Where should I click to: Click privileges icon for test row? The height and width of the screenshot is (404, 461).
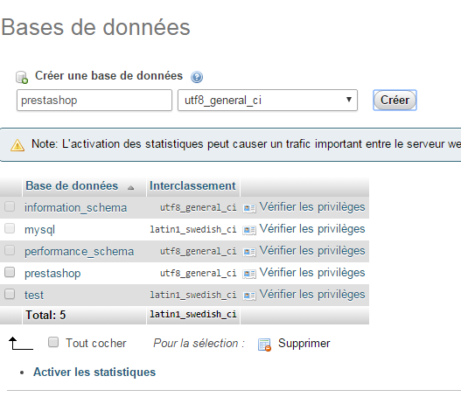[249, 296]
